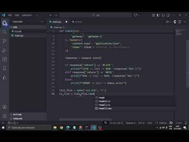Click the command center search field
This screenshot has width=189, height=142.
click(x=96, y=15)
